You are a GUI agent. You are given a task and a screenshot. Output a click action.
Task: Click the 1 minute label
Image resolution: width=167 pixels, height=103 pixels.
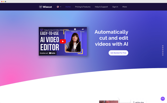(x=138, y=102)
